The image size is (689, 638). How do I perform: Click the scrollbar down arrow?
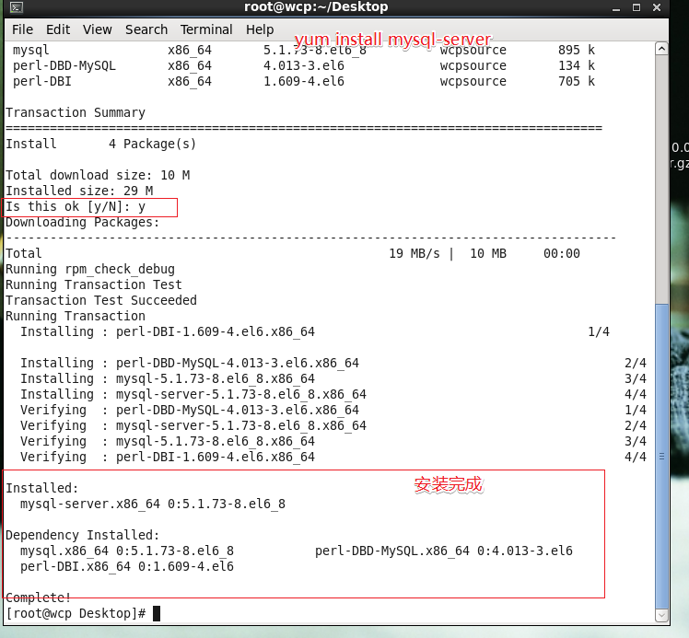coord(661,615)
